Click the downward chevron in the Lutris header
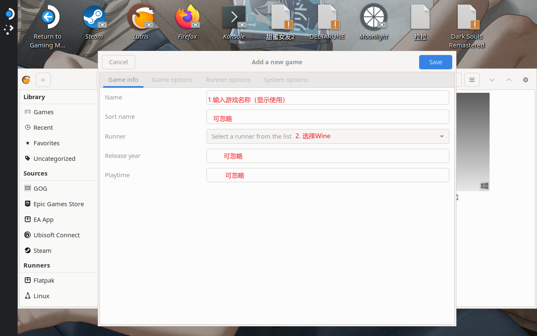Screen dimensions: 537x336 point(492,80)
